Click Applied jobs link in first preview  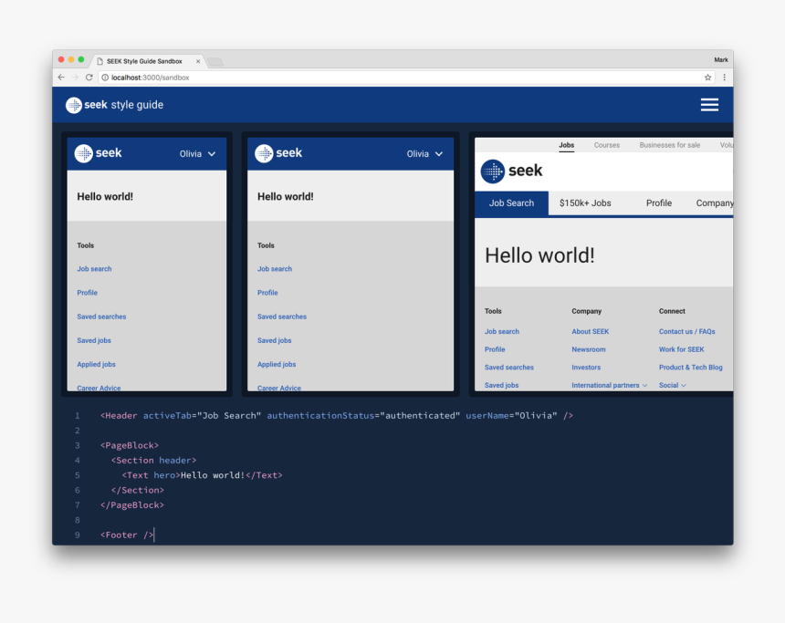96,364
